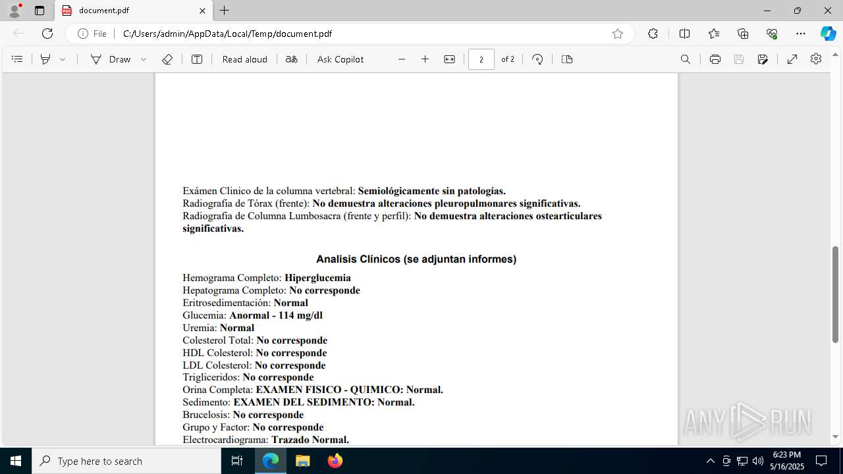The width and height of the screenshot is (843, 474).
Task: Add a text box annotation
Action: tap(197, 59)
